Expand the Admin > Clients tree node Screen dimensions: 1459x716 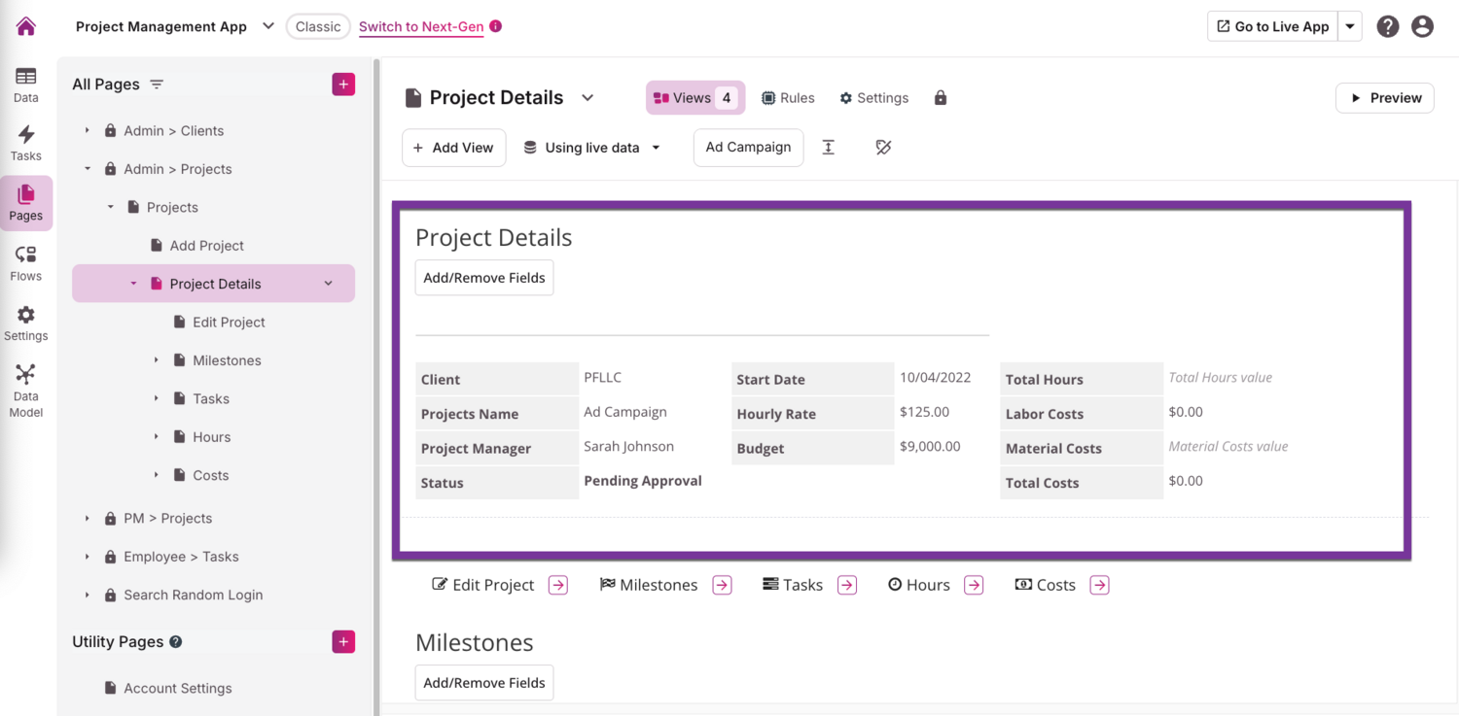pyautogui.click(x=88, y=130)
